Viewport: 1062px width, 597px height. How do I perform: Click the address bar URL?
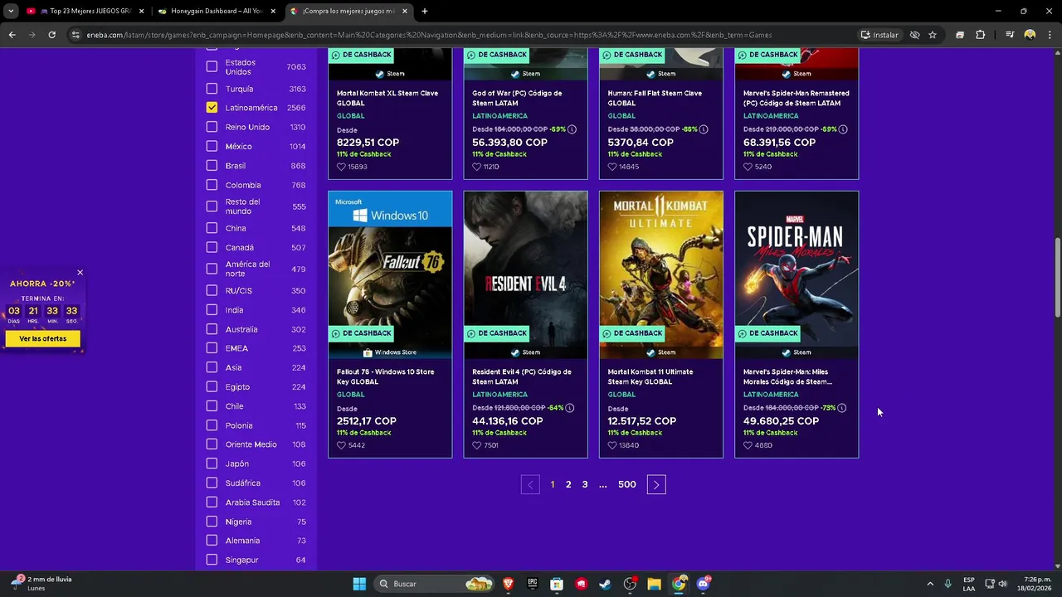tap(429, 35)
